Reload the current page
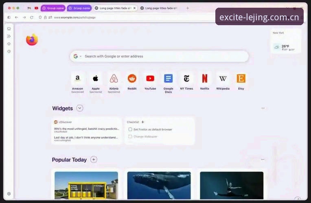This screenshot has height=203, width=311. [32, 17]
